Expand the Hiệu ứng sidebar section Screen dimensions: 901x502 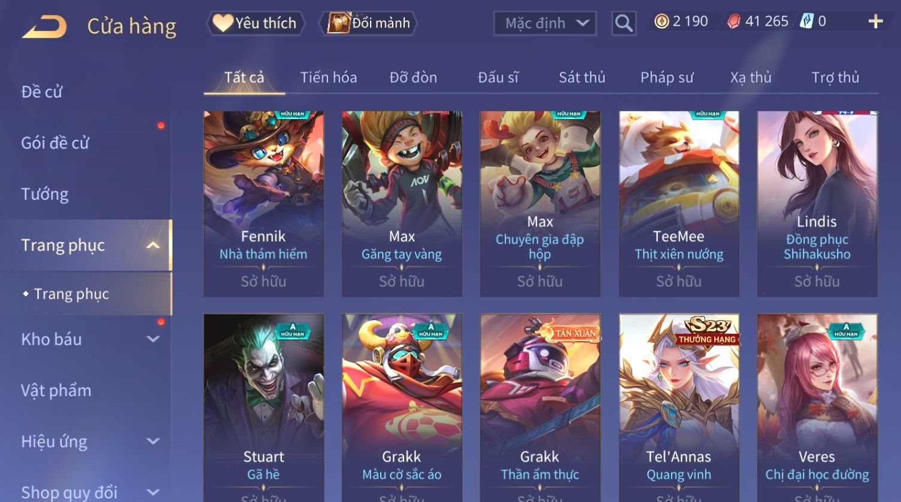click(x=153, y=442)
